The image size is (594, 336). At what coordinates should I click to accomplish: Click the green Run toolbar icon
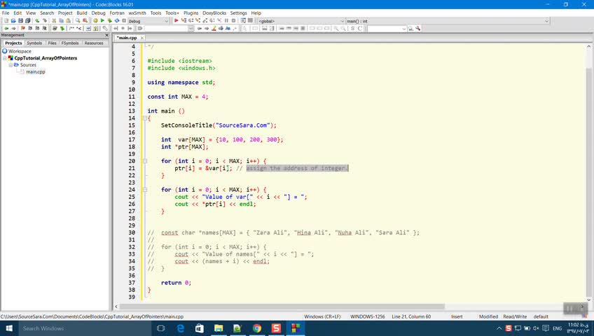(x=103, y=21)
